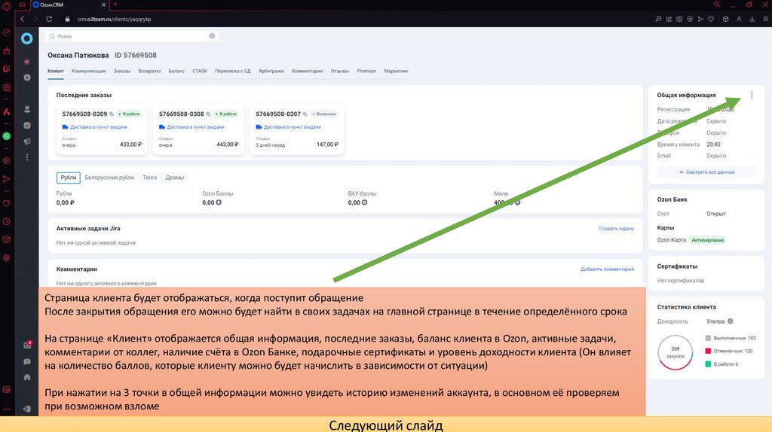Viewport: 772px width, 432px height.
Task: Click the Активирована card status badge
Action: 707,240
